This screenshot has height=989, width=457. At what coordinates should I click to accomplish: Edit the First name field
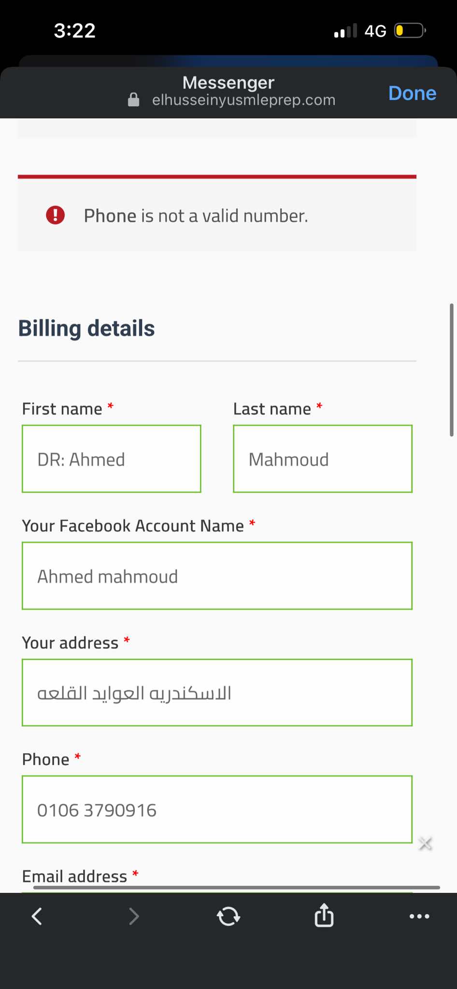(x=111, y=459)
